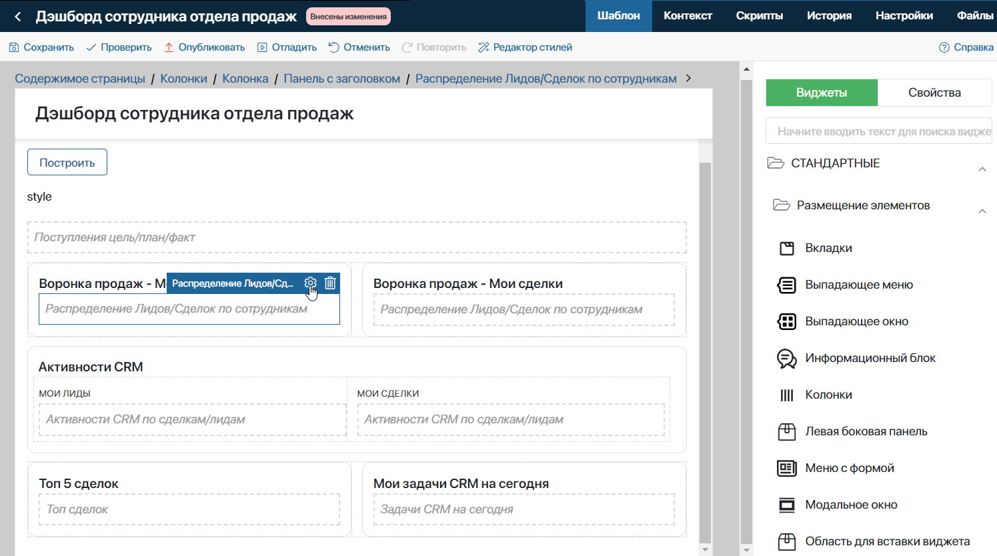Select Топ сделок widget placeholder
This screenshot has width=997, height=556.
(x=189, y=509)
